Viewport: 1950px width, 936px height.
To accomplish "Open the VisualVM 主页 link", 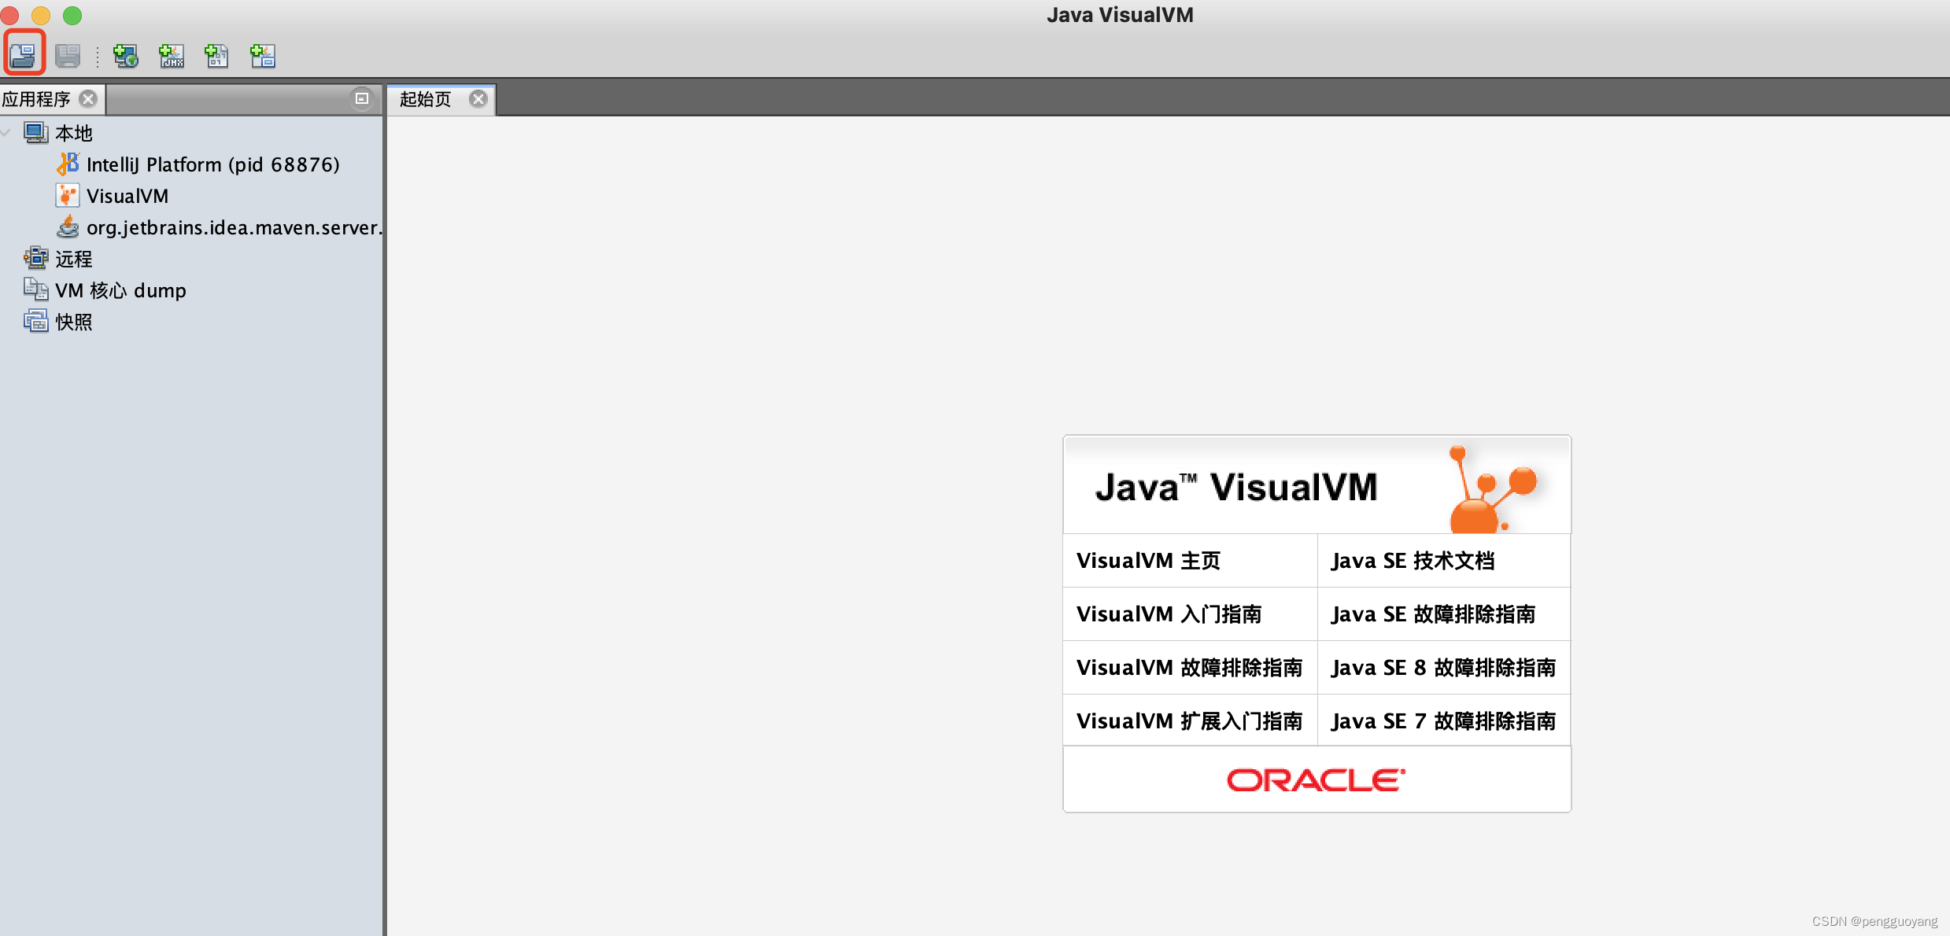I will pos(1148,561).
